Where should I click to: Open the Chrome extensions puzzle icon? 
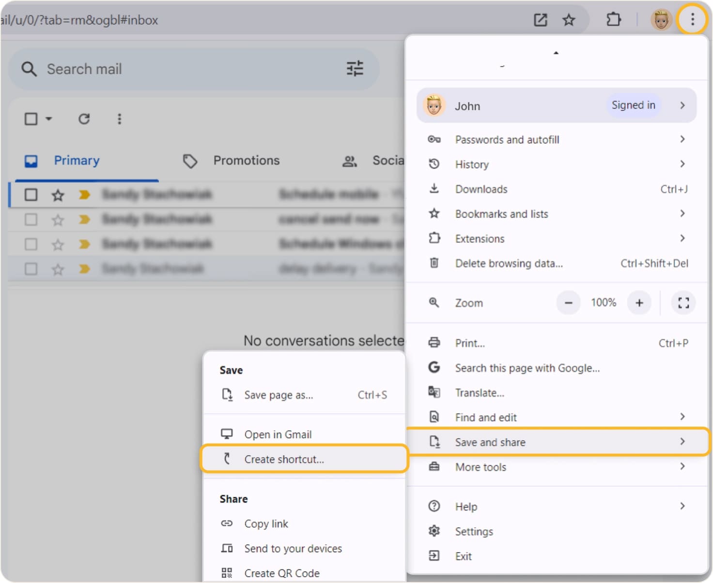613,19
